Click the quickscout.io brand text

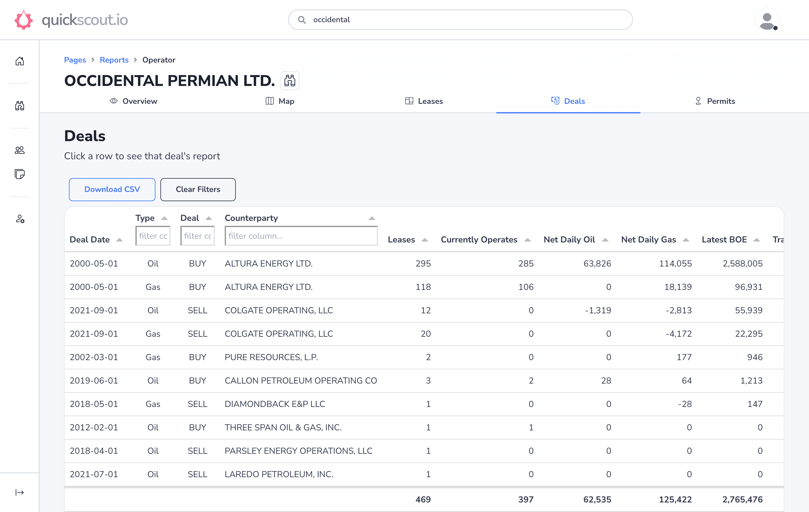click(x=85, y=20)
